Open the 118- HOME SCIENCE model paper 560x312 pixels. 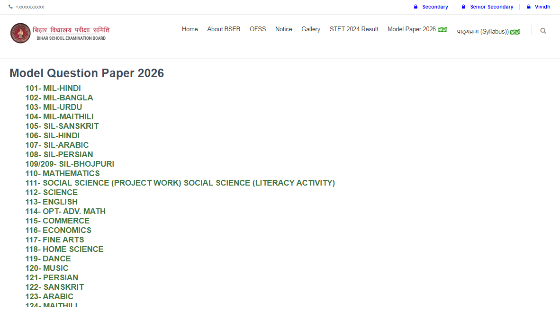pos(64,249)
